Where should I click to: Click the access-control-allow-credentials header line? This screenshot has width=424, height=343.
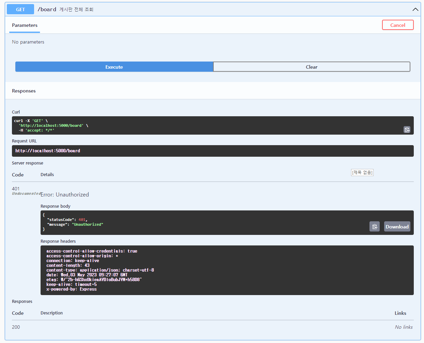pyautogui.click(x=92, y=251)
